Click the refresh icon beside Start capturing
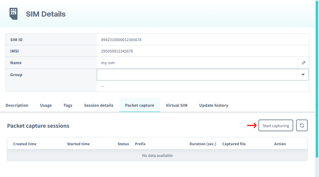Viewport: 319px width, 177px height. tap(302, 125)
